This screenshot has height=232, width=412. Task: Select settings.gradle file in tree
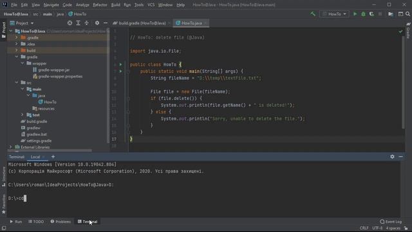tap(39, 140)
